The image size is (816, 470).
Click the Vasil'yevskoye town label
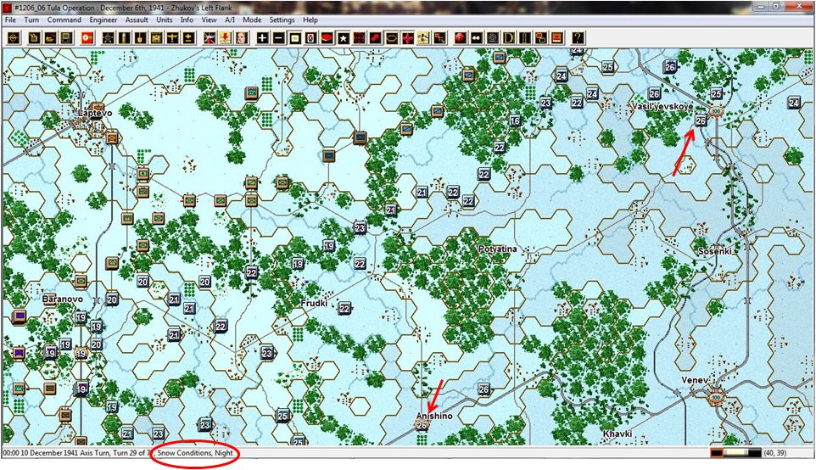[662, 107]
